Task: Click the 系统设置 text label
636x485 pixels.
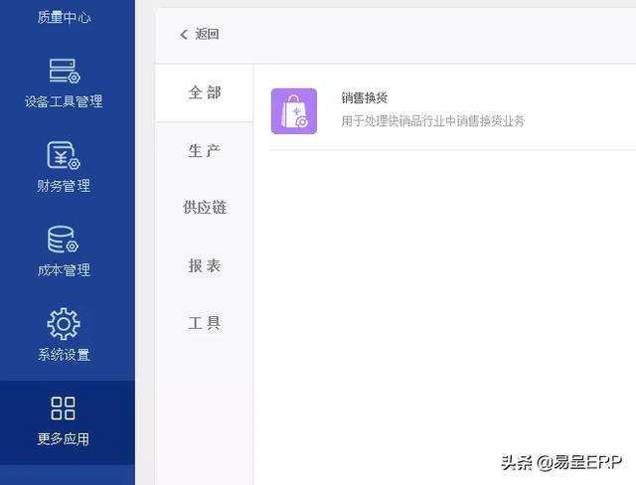Action: [64, 355]
